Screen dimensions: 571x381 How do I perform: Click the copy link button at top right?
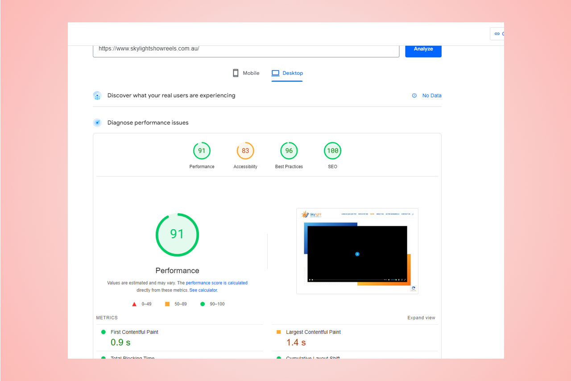coord(497,34)
